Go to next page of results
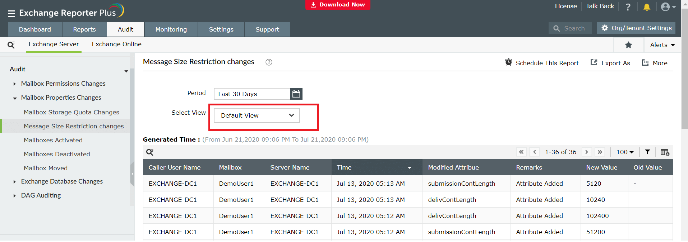 point(587,152)
